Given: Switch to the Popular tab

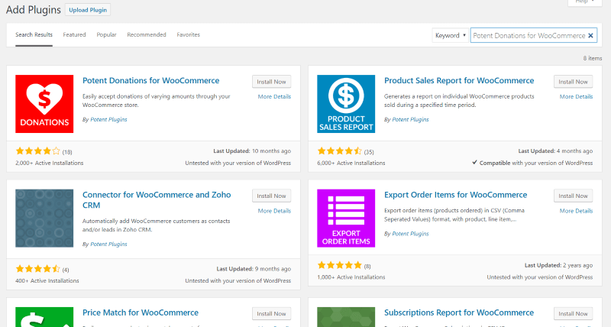Looking at the screenshot, I should coord(106,34).
